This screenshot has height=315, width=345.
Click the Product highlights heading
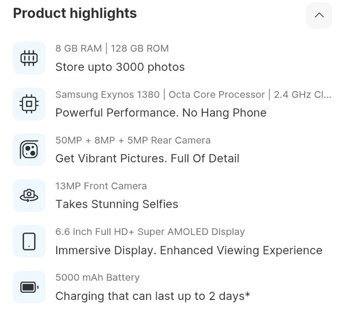[x=75, y=13]
